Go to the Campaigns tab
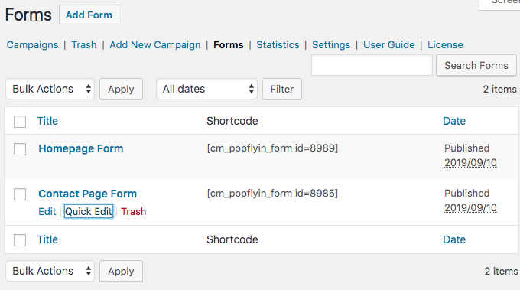The image size is (520, 290). tap(32, 45)
